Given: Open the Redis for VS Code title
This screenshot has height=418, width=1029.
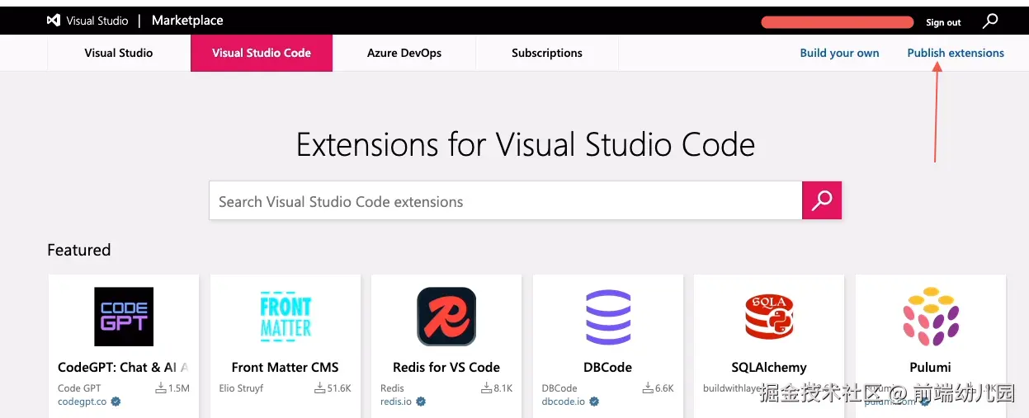Looking at the screenshot, I should (446, 367).
